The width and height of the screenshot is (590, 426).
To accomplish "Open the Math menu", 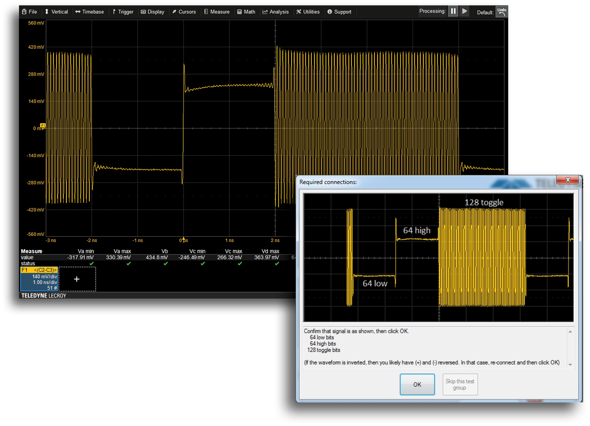I will 246,12.
